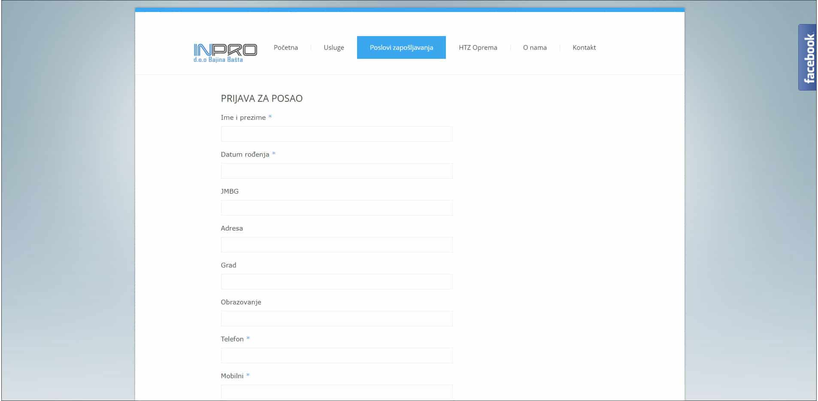Click the INPRO company logo
The width and height of the screenshot is (818, 401).
pos(225,53)
